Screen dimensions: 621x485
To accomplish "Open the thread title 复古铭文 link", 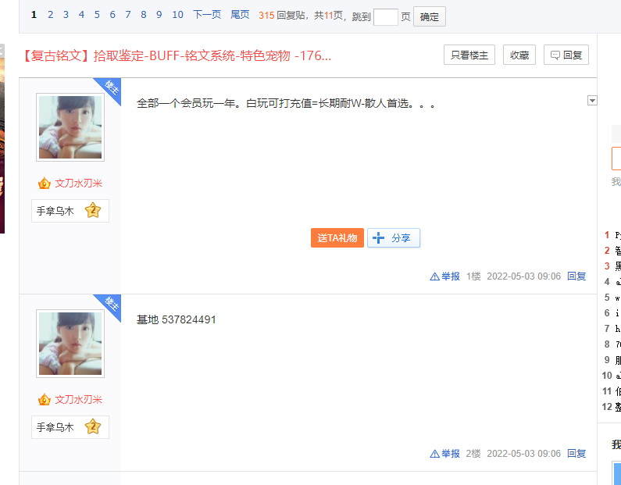I will (x=177, y=55).
